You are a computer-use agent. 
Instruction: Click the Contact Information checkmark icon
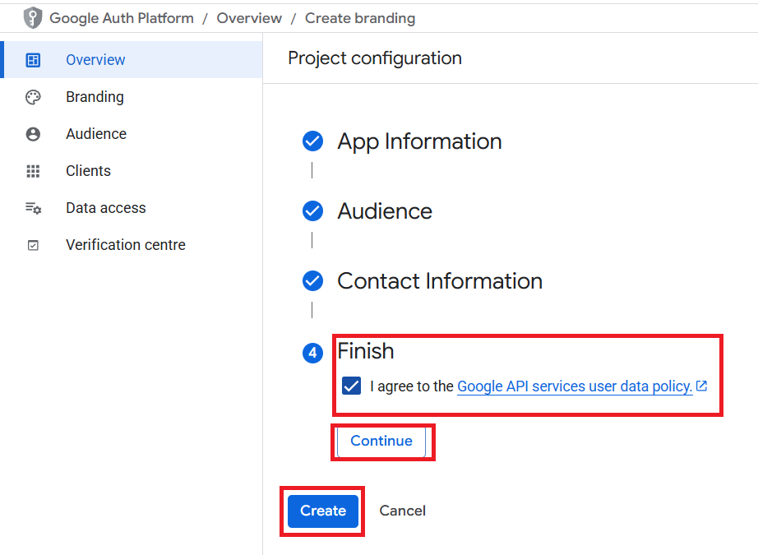point(312,281)
